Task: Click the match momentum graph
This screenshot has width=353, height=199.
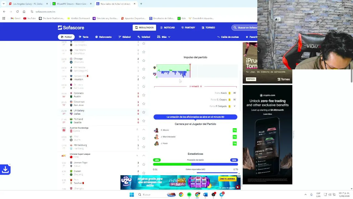Action: [x=197, y=71]
